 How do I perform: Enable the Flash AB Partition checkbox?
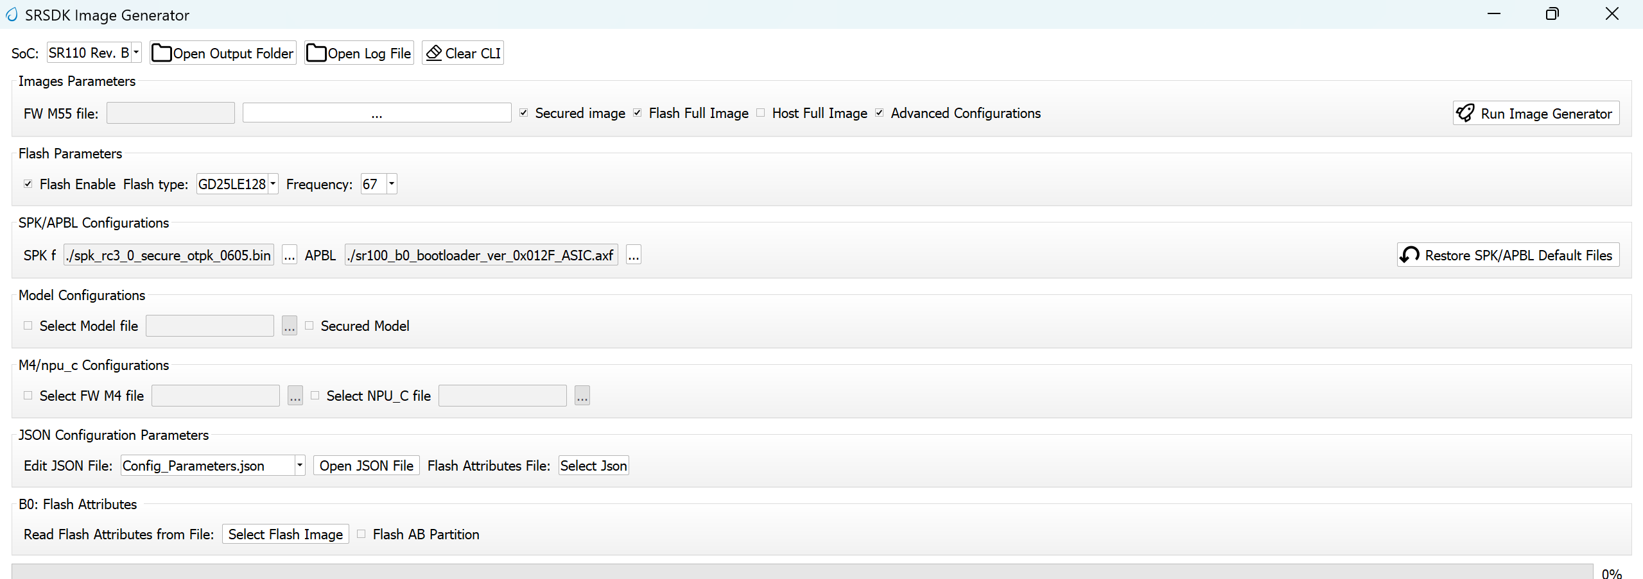coord(361,534)
